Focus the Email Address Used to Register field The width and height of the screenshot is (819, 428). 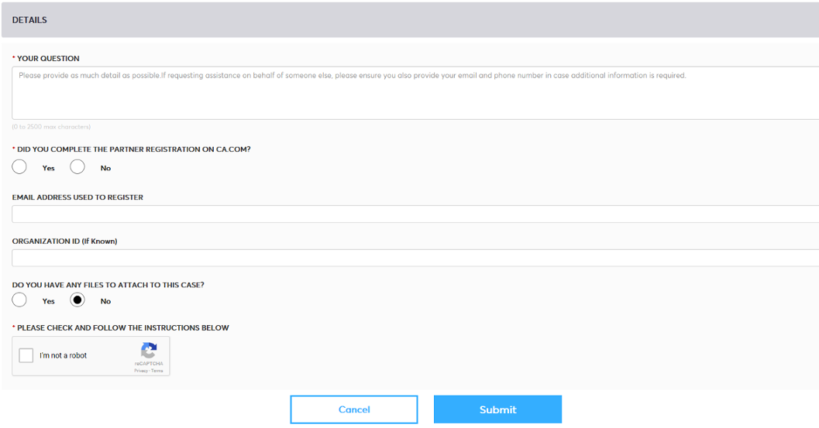(415, 214)
